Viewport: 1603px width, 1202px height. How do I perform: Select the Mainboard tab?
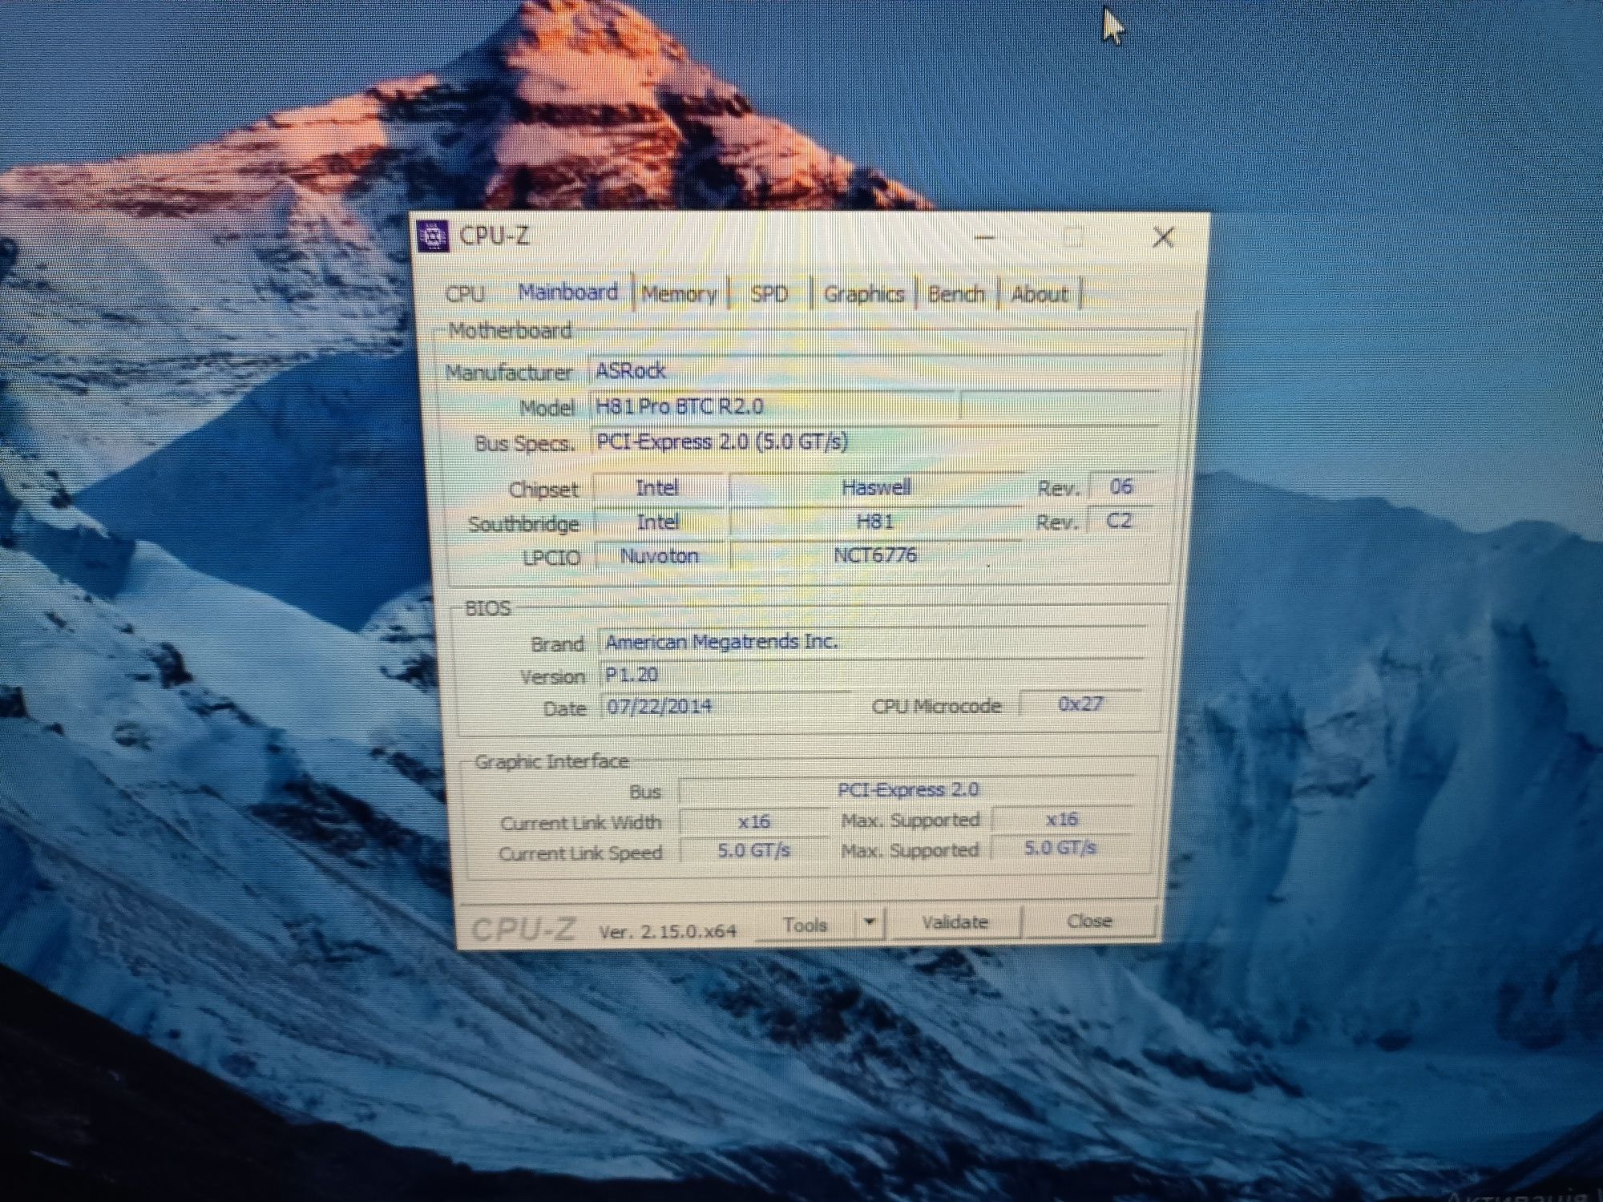[568, 292]
